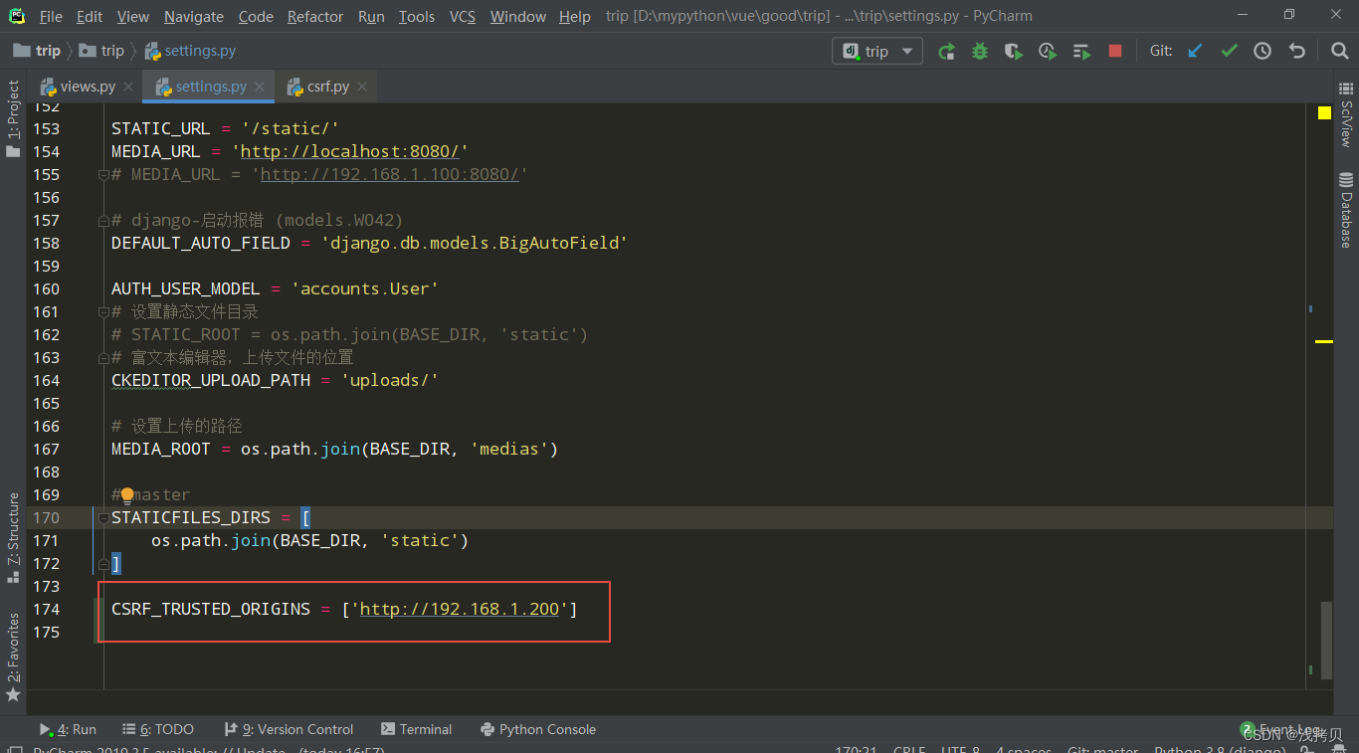Open the 1: Project tool window
Viewport: 1359px width, 753px height.
point(13,119)
